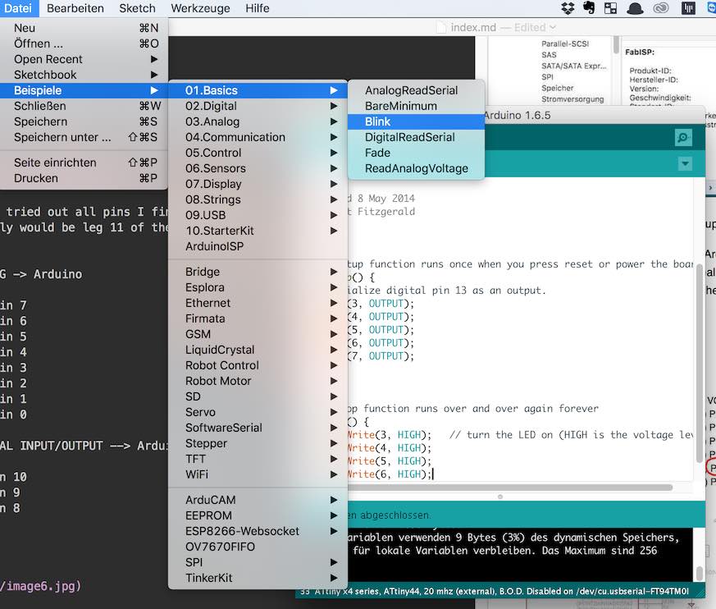Select the Fade example
This screenshot has height=609, width=716.
[x=416, y=152]
